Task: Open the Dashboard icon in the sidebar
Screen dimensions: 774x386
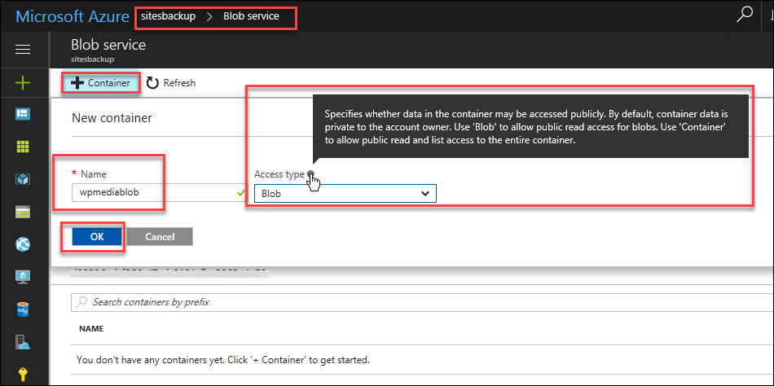Action: coord(23,115)
